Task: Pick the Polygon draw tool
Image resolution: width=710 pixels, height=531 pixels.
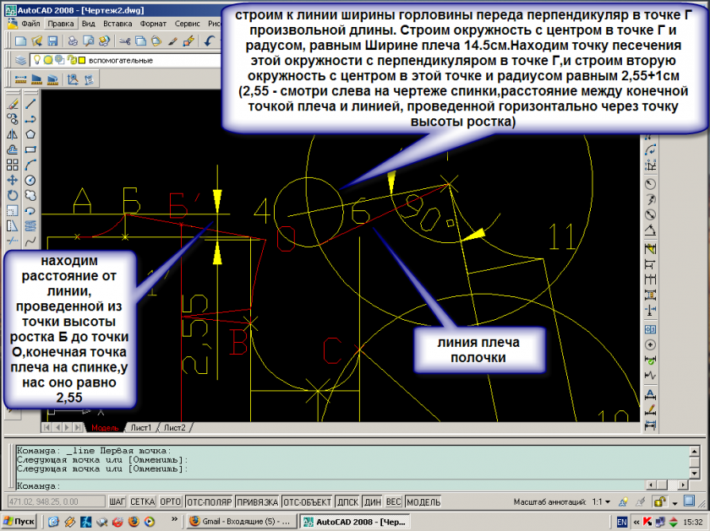Action: point(30,133)
